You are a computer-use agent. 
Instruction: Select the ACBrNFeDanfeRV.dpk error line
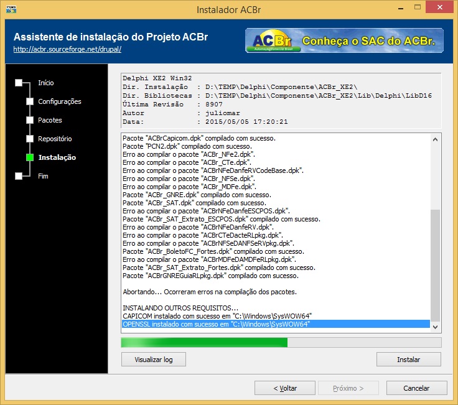coord(276,227)
